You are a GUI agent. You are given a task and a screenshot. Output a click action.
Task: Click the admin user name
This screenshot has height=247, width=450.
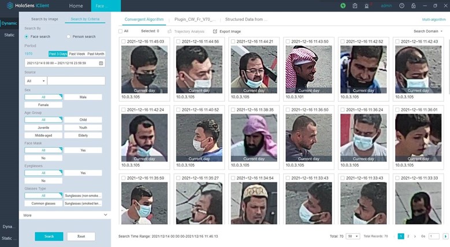[386, 6]
